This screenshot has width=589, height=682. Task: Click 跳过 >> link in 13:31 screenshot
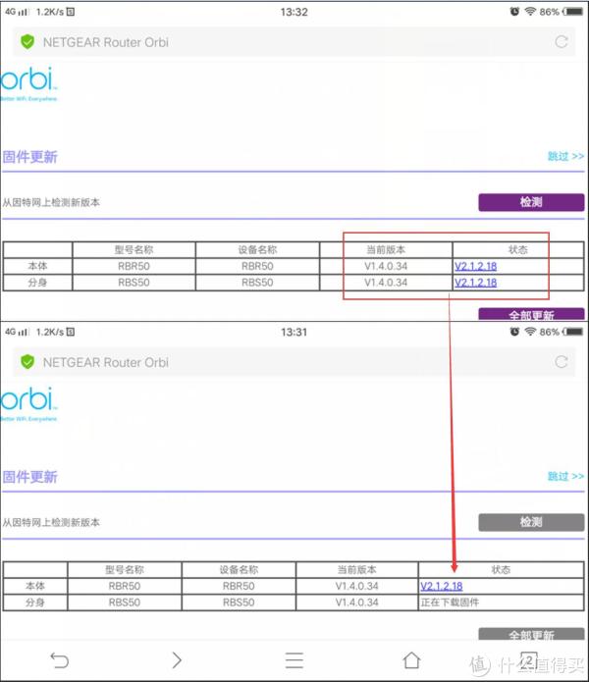coord(565,476)
